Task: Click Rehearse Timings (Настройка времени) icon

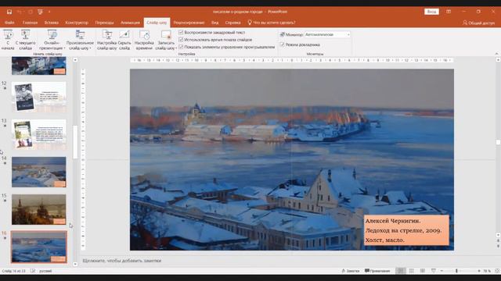Action: tap(144, 34)
